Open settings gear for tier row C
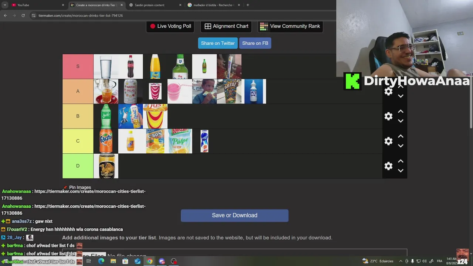 (x=388, y=141)
